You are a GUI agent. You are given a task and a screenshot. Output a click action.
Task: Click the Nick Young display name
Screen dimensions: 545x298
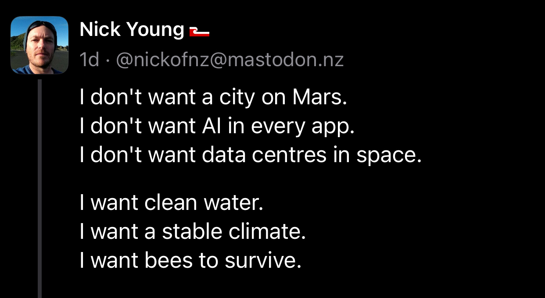[132, 30]
